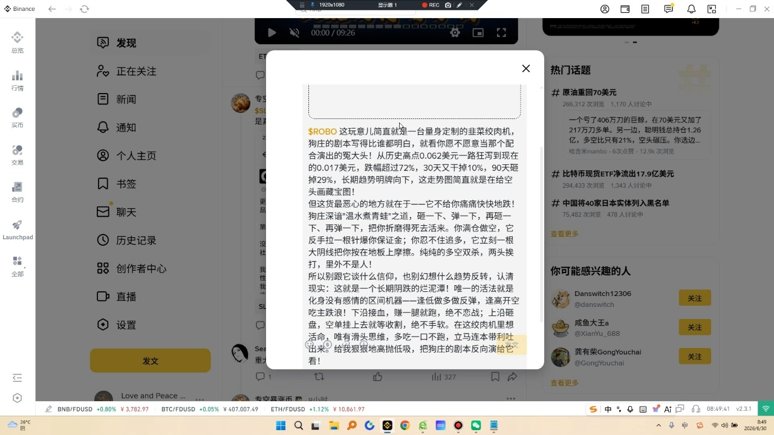Close the post composer dialog
The image size is (774, 435).
526,68
